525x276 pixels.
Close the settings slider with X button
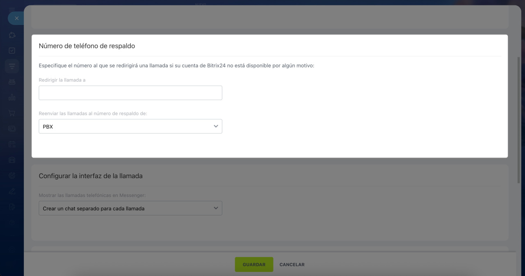tap(16, 18)
